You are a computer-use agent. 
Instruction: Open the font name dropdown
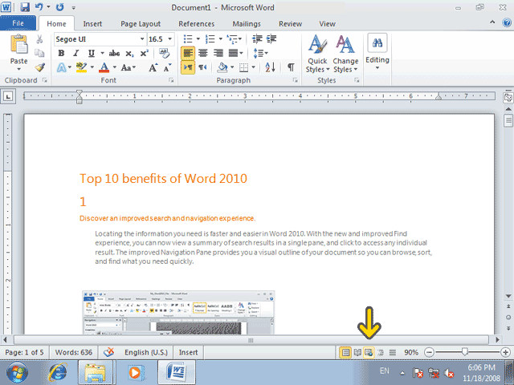click(142, 39)
